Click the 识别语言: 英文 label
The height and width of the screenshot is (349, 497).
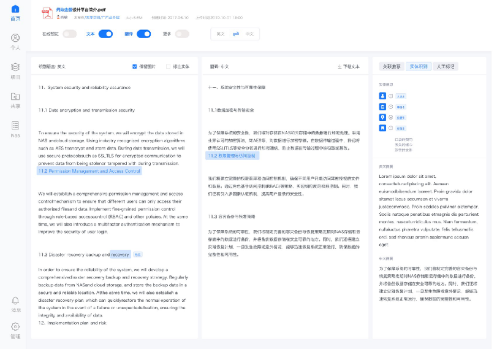click(x=51, y=67)
